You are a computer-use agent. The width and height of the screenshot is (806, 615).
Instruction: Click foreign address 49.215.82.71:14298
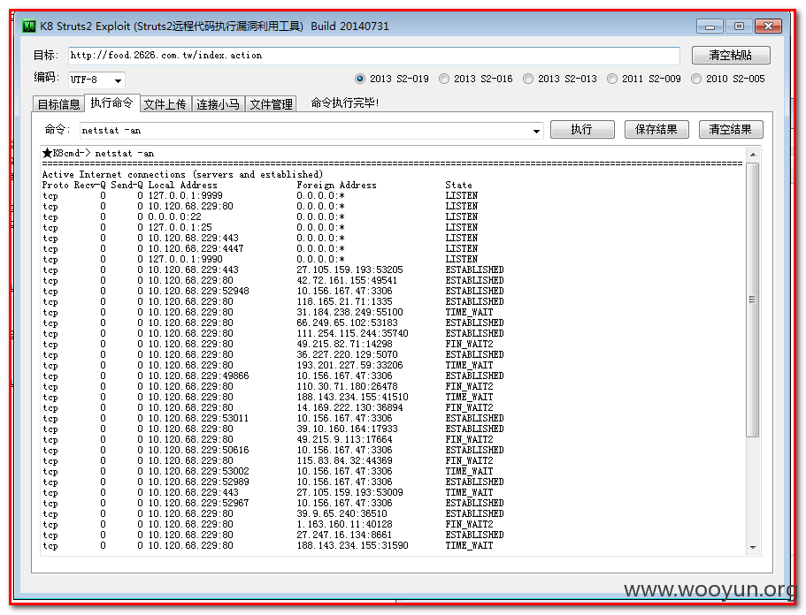coord(344,345)
